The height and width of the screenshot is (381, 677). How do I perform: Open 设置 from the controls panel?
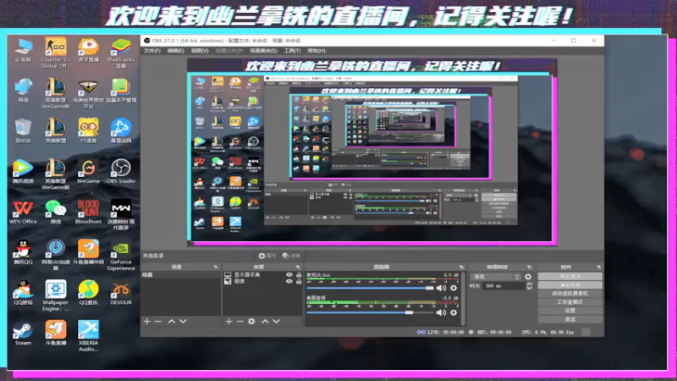pos(570,311)
